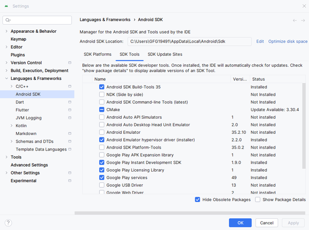
Task: Click project-level icon beside Flutter
Action: point(70,110)
